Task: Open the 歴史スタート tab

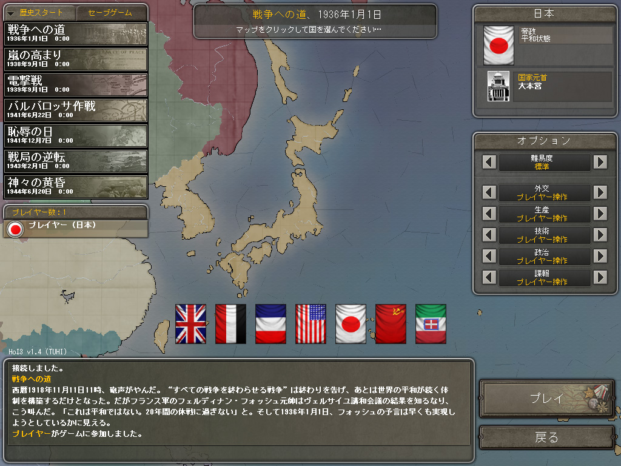Action: 39,13
